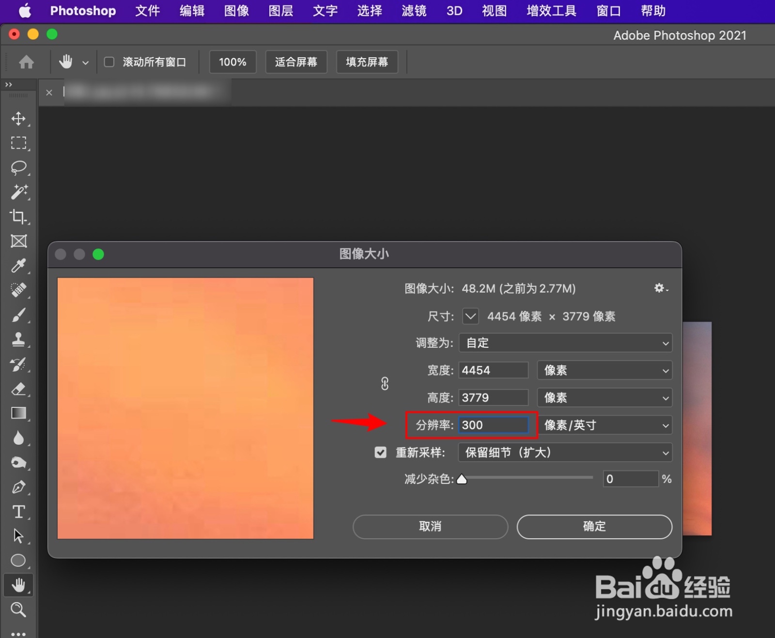Open the 窗口 (Window) menu
The image size is (775, 638).
(609, 11)
